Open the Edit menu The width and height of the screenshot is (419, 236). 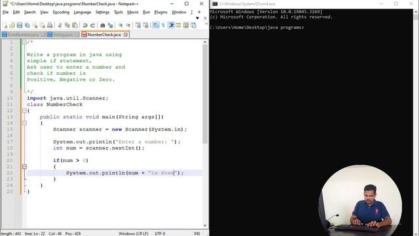[16, 12]
